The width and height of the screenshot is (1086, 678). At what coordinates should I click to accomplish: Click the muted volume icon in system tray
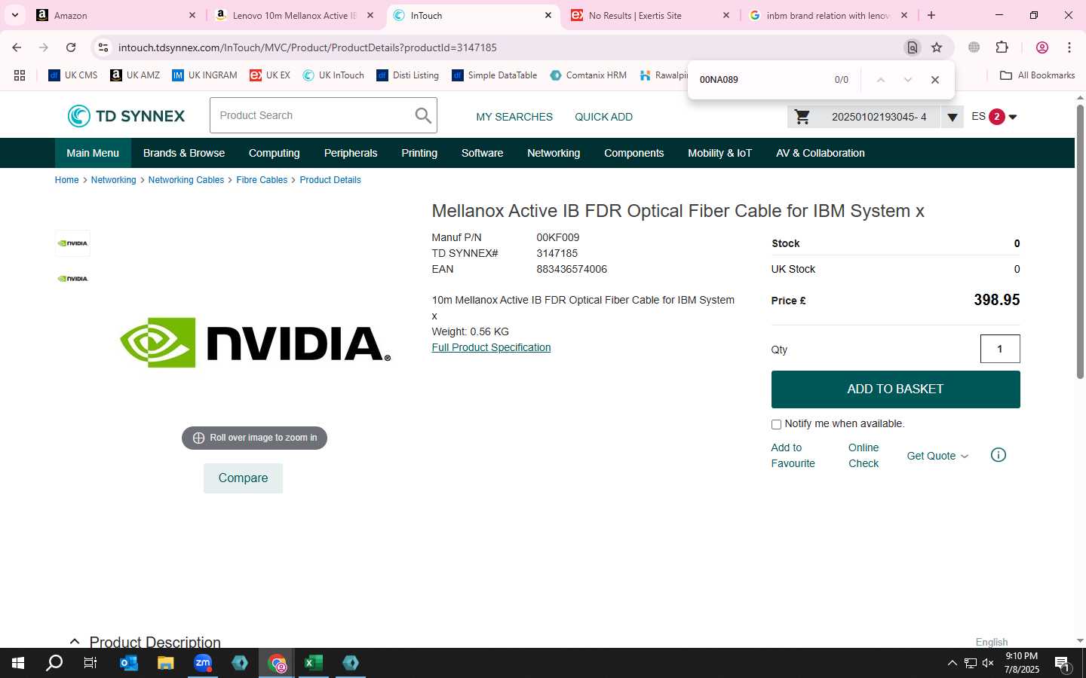click(x=988, y=663)
